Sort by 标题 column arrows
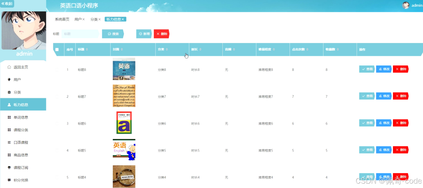The width and height of the screenshot is (423, 188). point(87,50)
